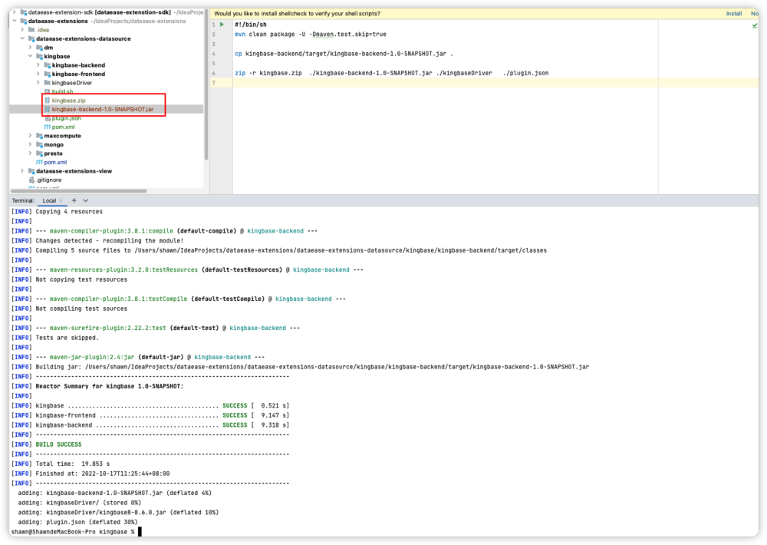The width and height of the screenshot is (767, 545).
Task: Click the kingbase-backend module folder icon
Action: [48, 65]
